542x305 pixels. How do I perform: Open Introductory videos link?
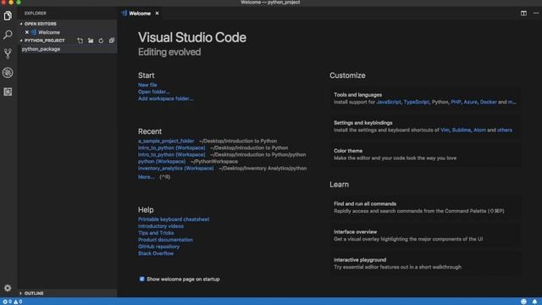pyautogui.click(x=161, y=226)
